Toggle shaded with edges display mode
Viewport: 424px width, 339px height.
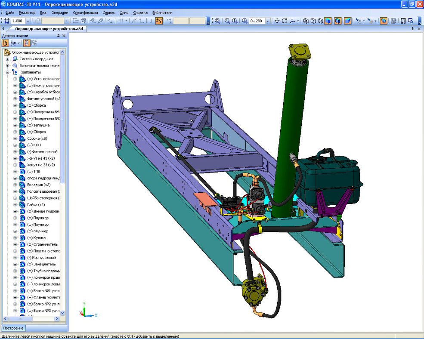(337, 21)
